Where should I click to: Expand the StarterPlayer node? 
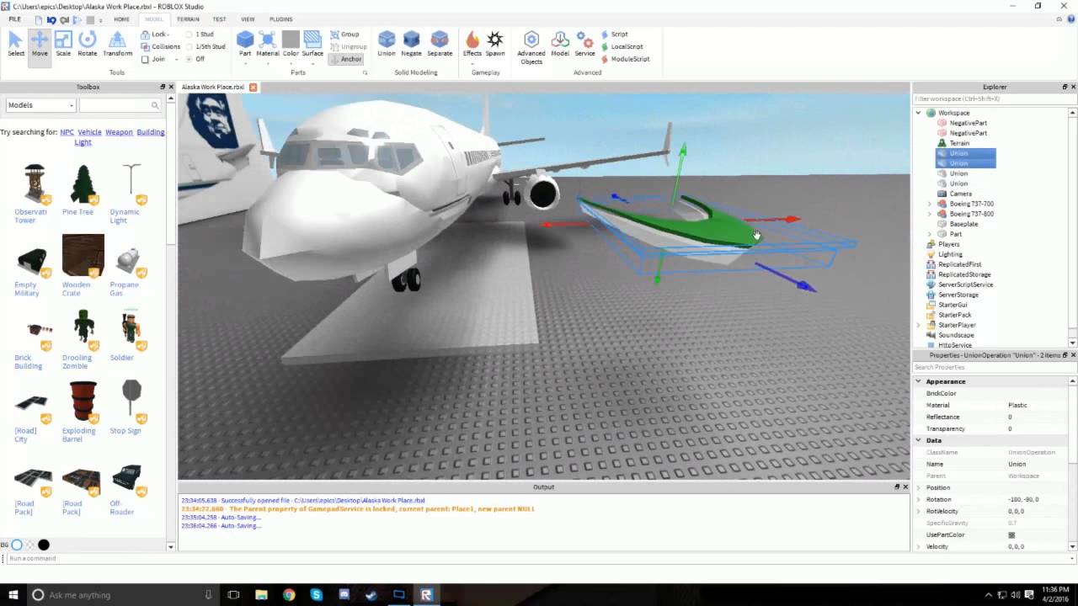919,325
